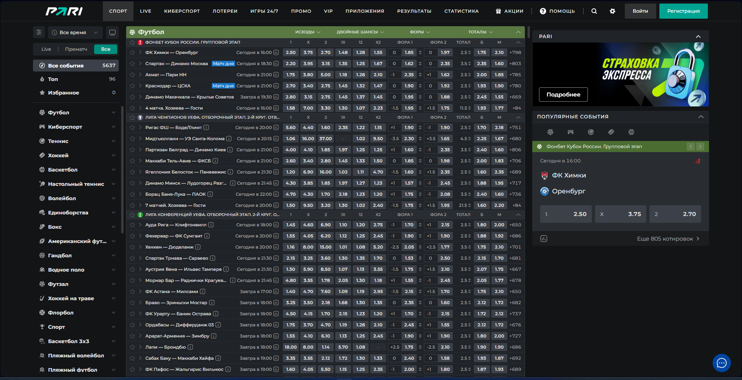Screen dimensions: 742x380
Task: Favorite the Краснодар — ЦСКА match
Action: click(132, 86)
